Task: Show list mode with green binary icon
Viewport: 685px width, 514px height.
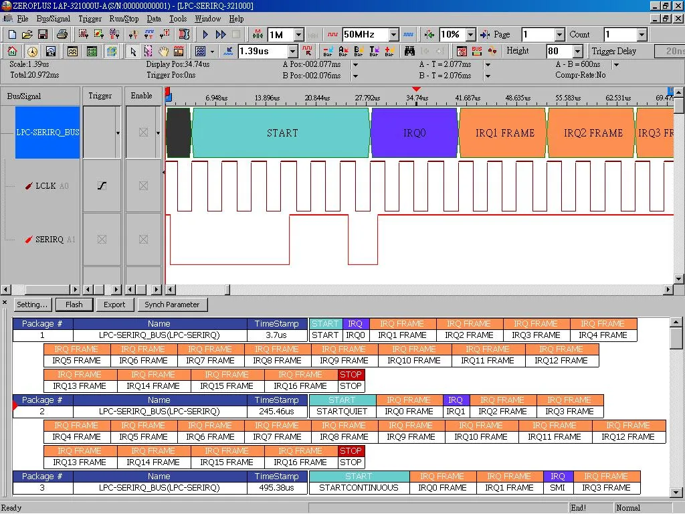Action: 92,51
